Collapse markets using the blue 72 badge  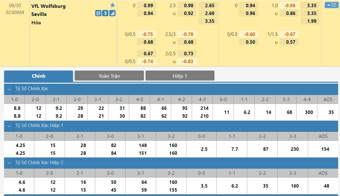click(x=331, y=5)
